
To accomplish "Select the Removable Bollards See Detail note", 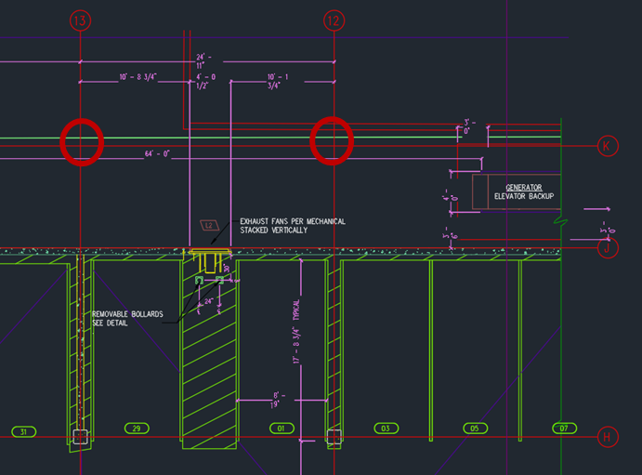I will [x=128, y=318].
